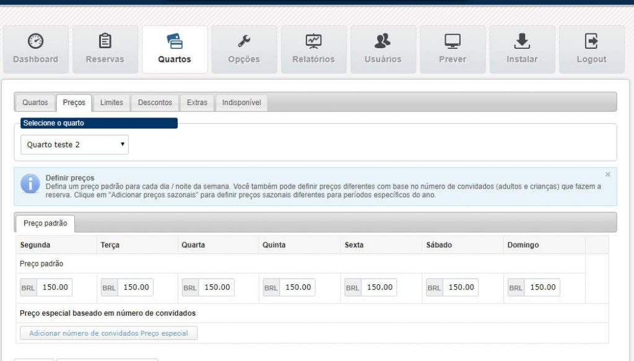
Task: Open the Dashboard gauge icon
Action: [35, 41]
